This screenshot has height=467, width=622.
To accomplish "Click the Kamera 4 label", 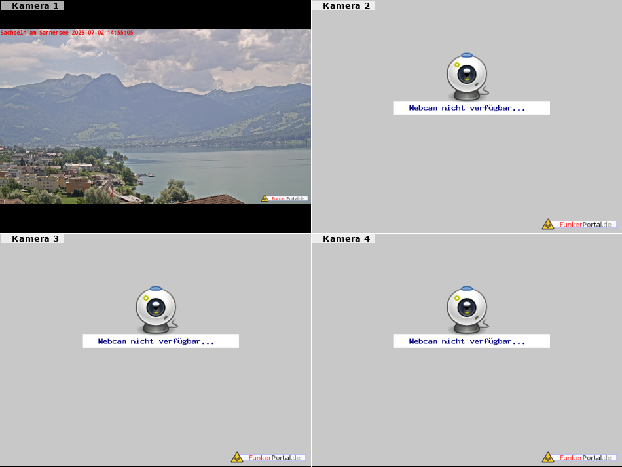I will coord(344,238).
